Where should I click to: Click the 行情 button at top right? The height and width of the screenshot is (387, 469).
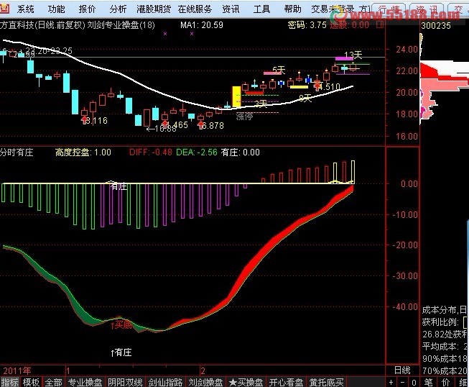pyautogui.click(x=389, y=10)
